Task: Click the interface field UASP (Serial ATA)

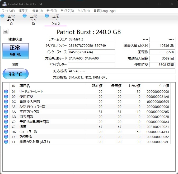Action: click(91, 52)
